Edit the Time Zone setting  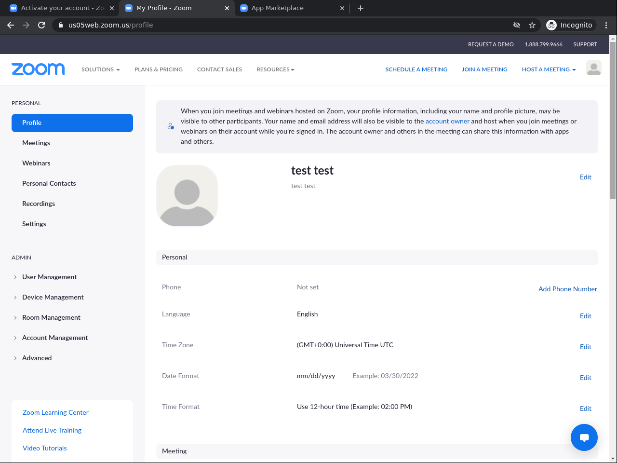point(585,347)
